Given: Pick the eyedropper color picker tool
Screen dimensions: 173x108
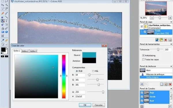Looking at the screenshot, I should (3, 40).
